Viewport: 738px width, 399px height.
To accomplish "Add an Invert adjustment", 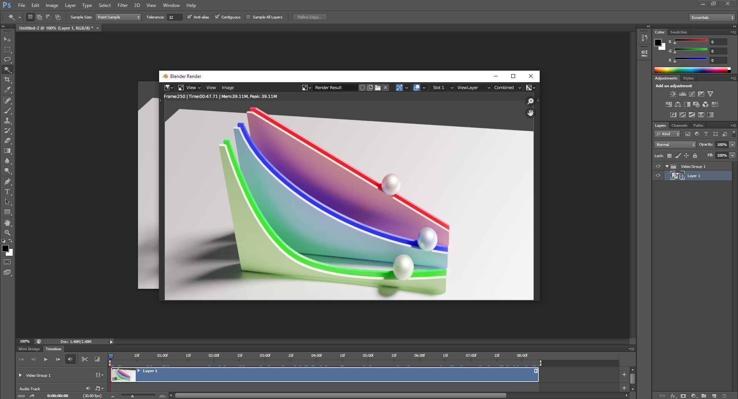I will [673, 115].
